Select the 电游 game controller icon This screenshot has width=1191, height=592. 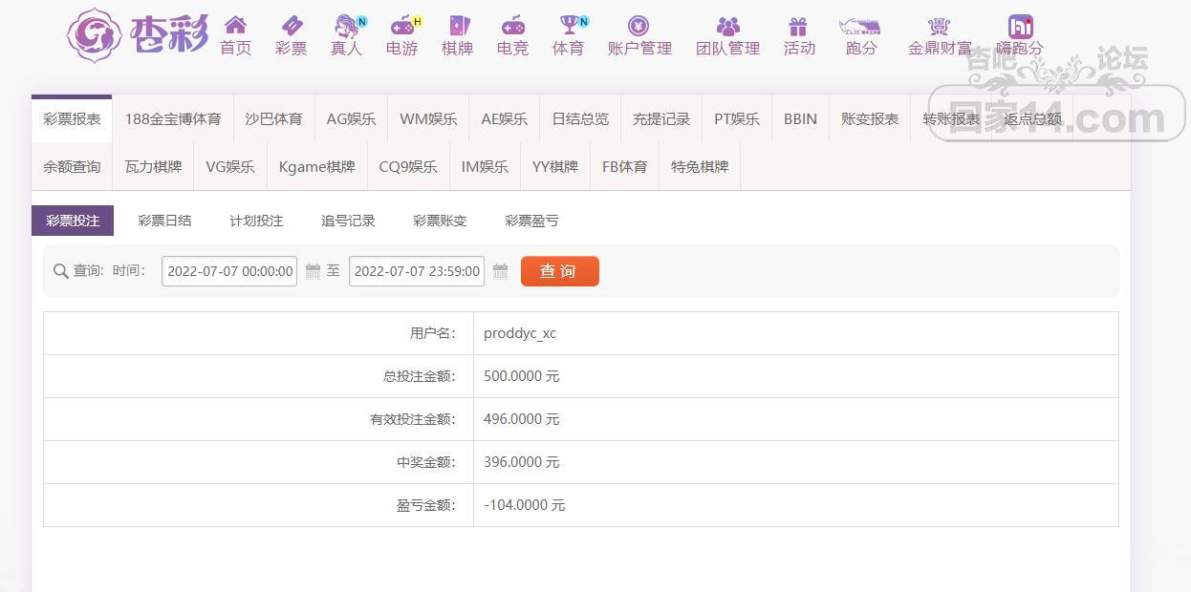point(402,26)
